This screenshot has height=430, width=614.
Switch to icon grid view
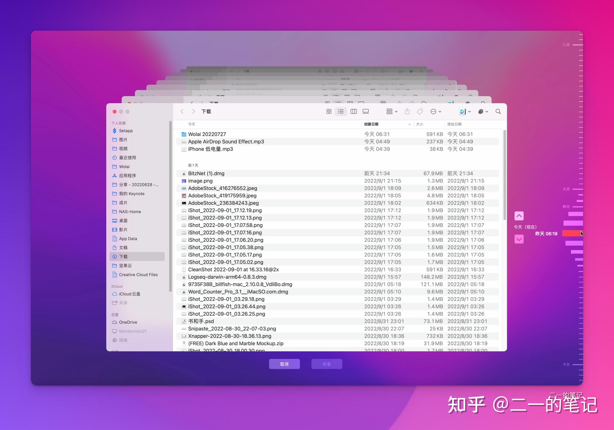pyautogui.click(x=329, y=111)
